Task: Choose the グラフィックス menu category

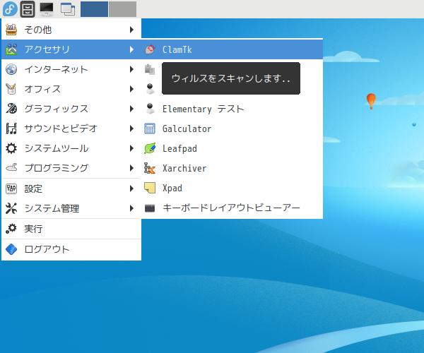Action: (71, 109)
